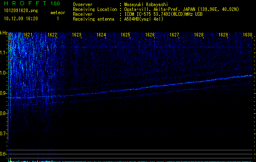Screen dimensions: 256x162
Task: Click the date stamp 10.12.09 16:20
Action: [x=21, y=19]
